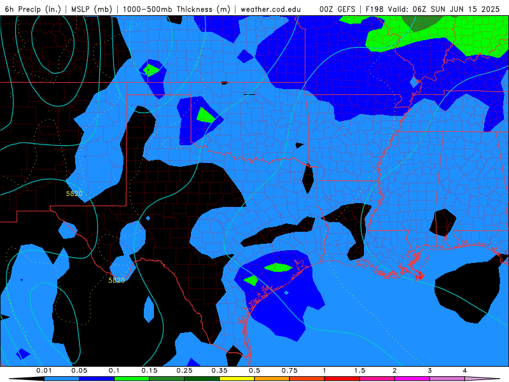Image resolution: width=509 pixels, height=382 pixels.
Task: Select the darkest green legend swatch
Action: (x=202, y=379)
